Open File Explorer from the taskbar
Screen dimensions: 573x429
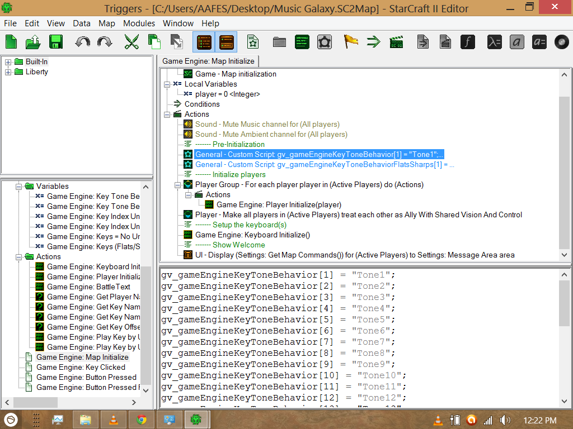coord(86,420)
